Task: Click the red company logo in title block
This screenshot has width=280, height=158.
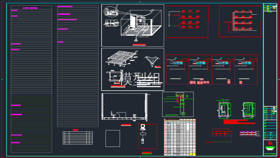Action: click(x=270, y=143)
